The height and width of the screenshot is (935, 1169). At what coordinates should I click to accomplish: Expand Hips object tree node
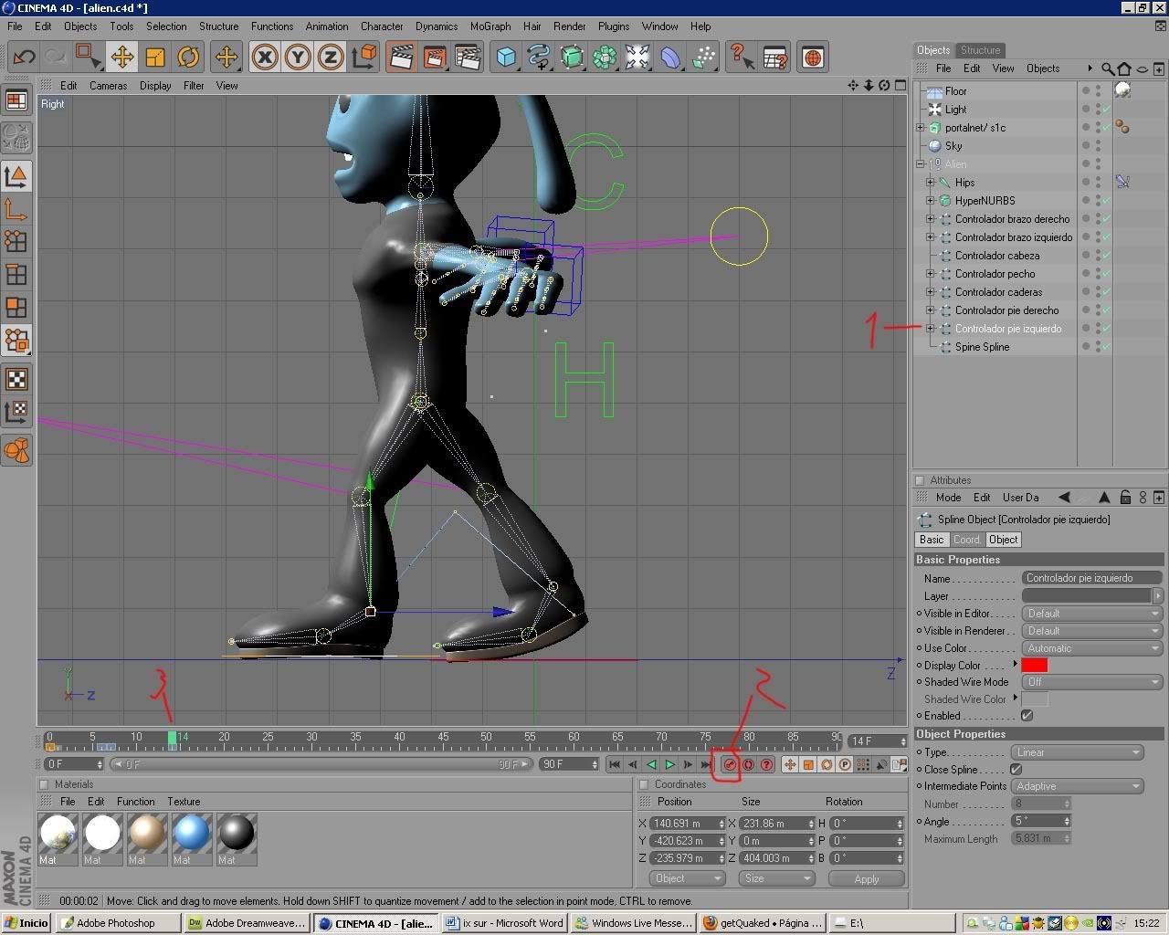[931, 183]
